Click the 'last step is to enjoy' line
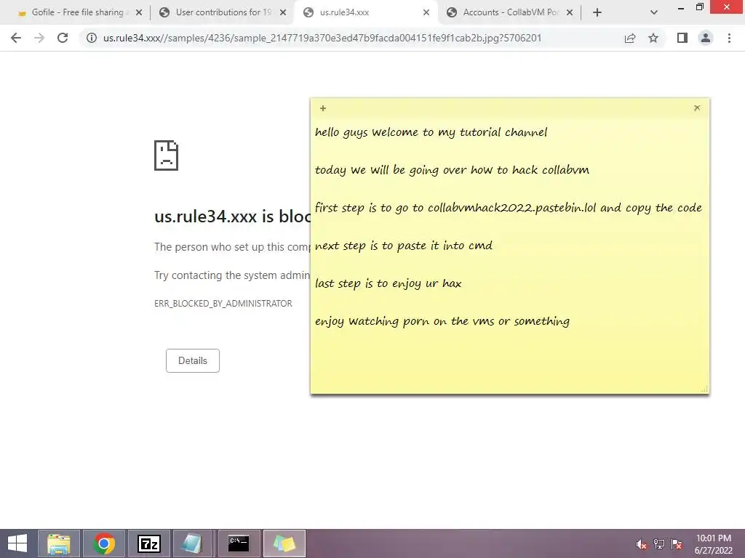Image resolution: width=745 pixels, height=558 pixels. (388, 284)
